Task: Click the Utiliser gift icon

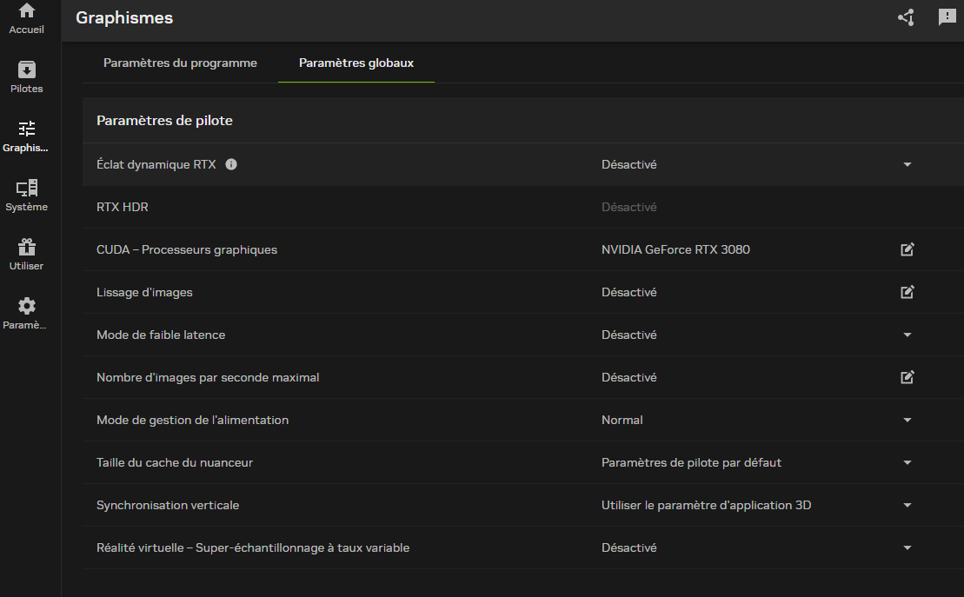Action: click(27, 248)
